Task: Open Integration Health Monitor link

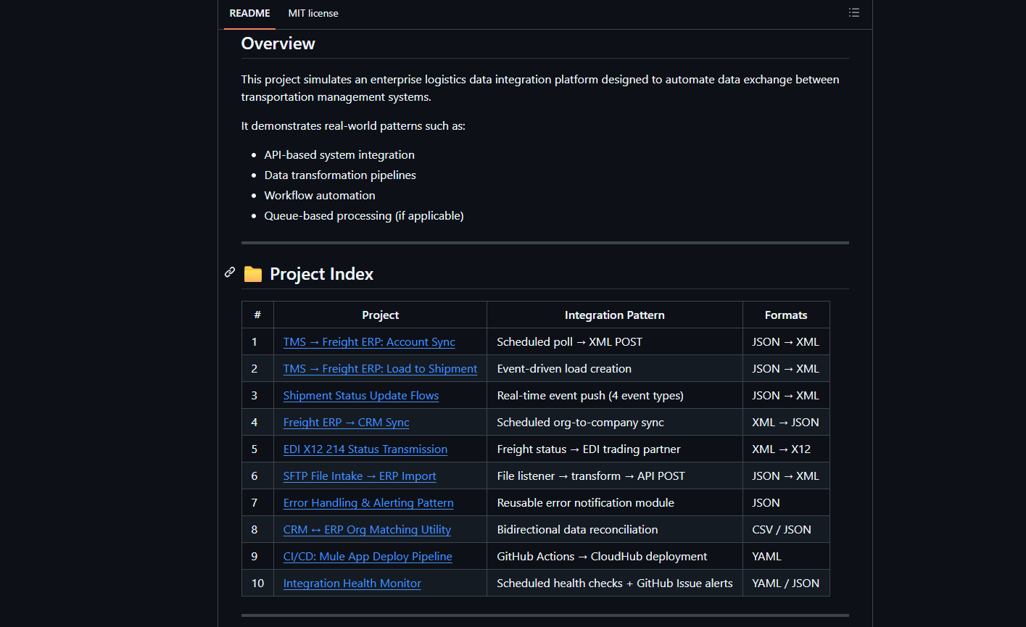Action: pos(352,584)
